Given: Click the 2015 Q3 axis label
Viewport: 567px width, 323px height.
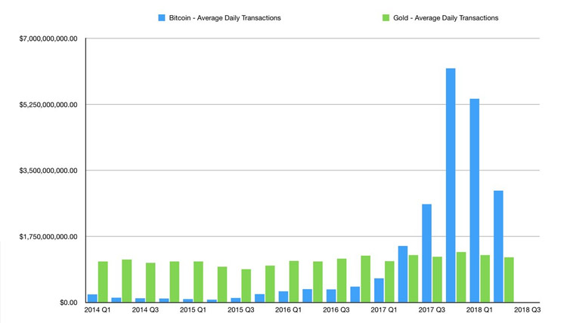Looking at the screenshot, I should [x=240, y=310].
